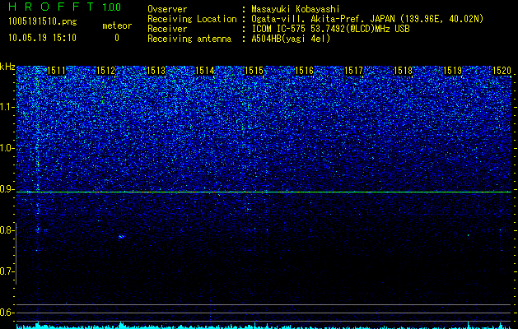Click the 1511 time marker
Viewport: 518px width, 329px height.
tap(57, 71)
